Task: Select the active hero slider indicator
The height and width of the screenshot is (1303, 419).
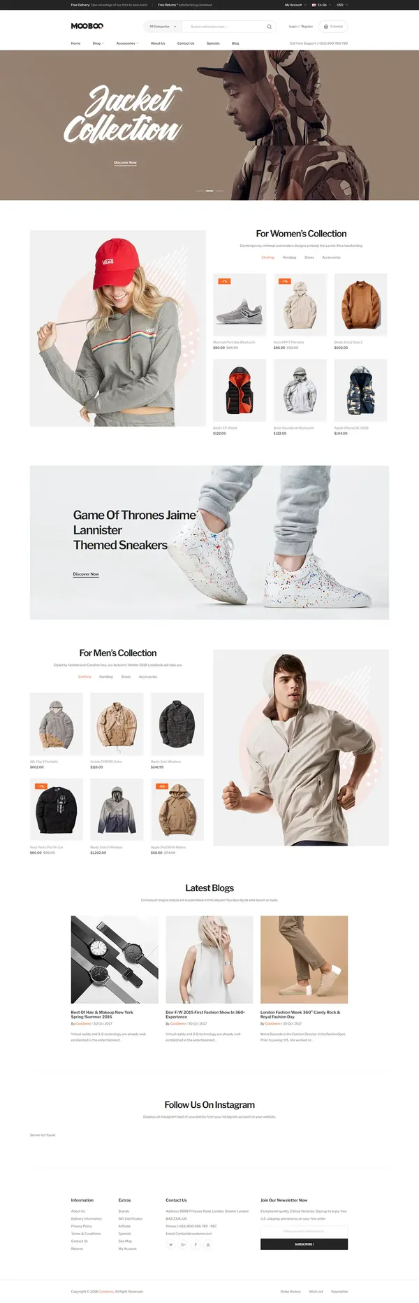Action: pyautogui.click(x=209, y=190)
